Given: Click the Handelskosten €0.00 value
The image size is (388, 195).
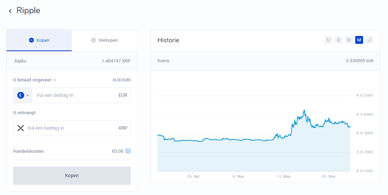Looking at the screenshot, I should coord(117,151).
